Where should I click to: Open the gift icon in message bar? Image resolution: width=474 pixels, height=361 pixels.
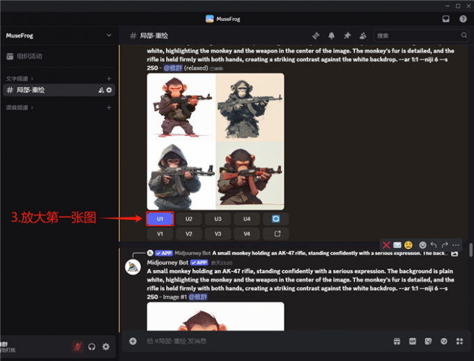(397, 341)
